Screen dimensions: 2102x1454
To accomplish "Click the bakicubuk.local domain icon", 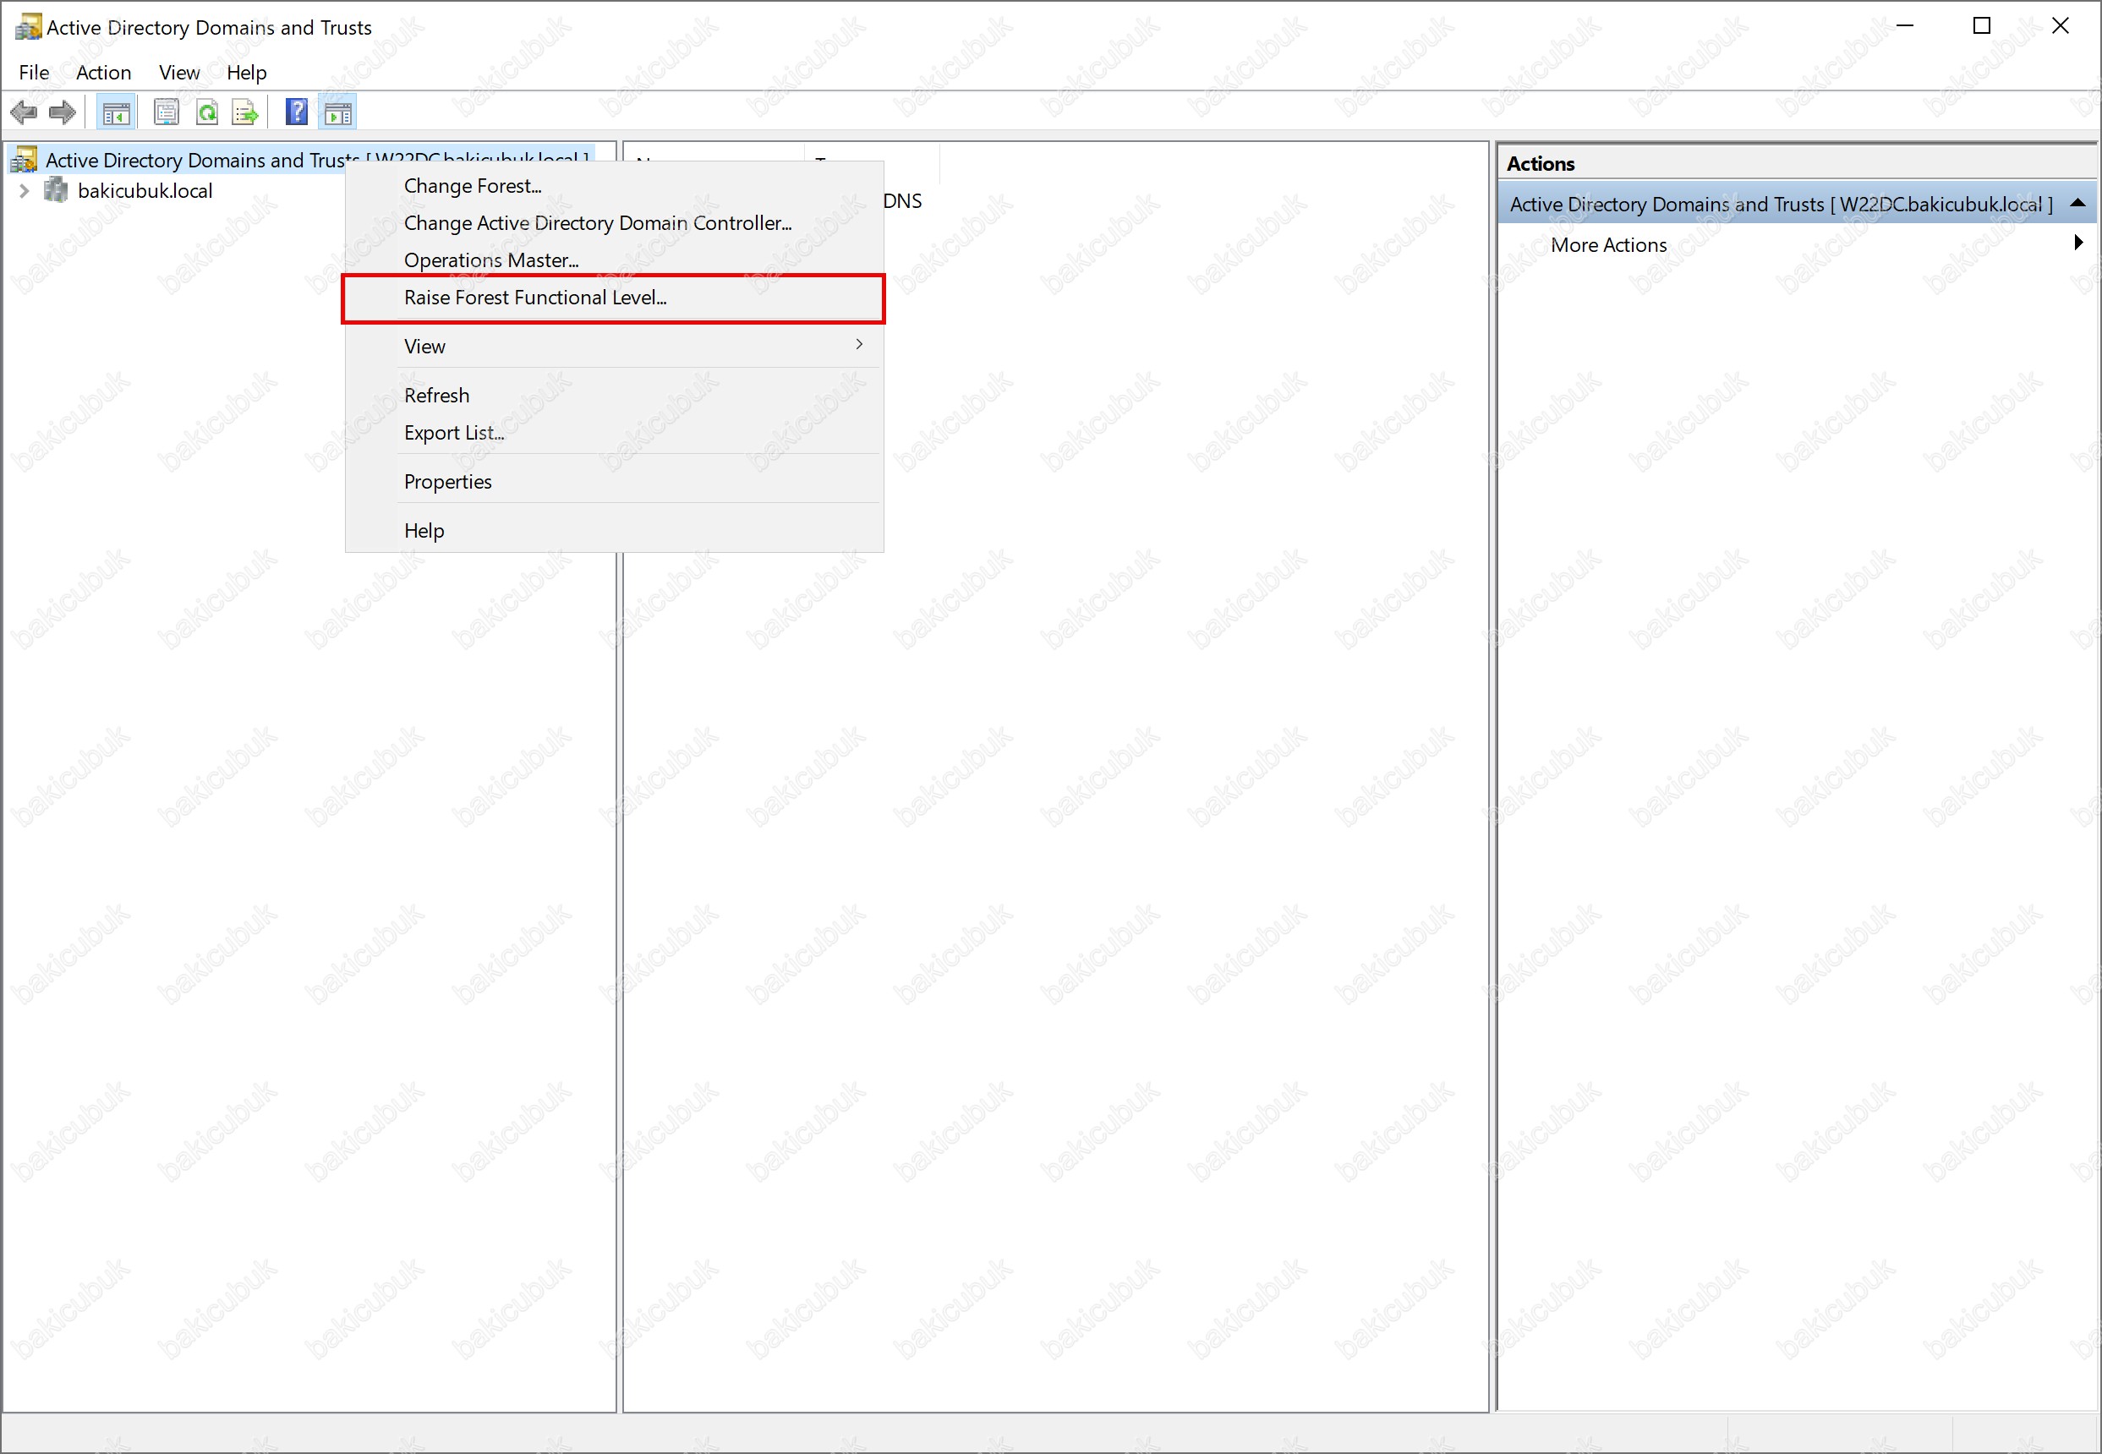I will [x=57, y=190].
